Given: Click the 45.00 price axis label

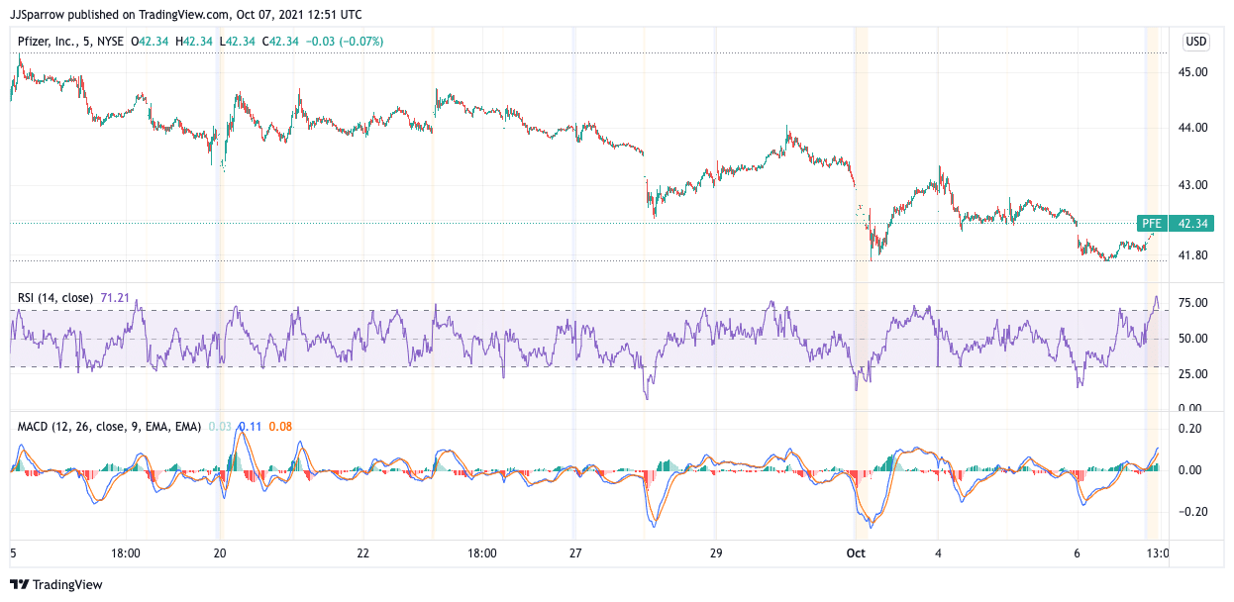Looking at the screenshot, I should click(1193, 72).
